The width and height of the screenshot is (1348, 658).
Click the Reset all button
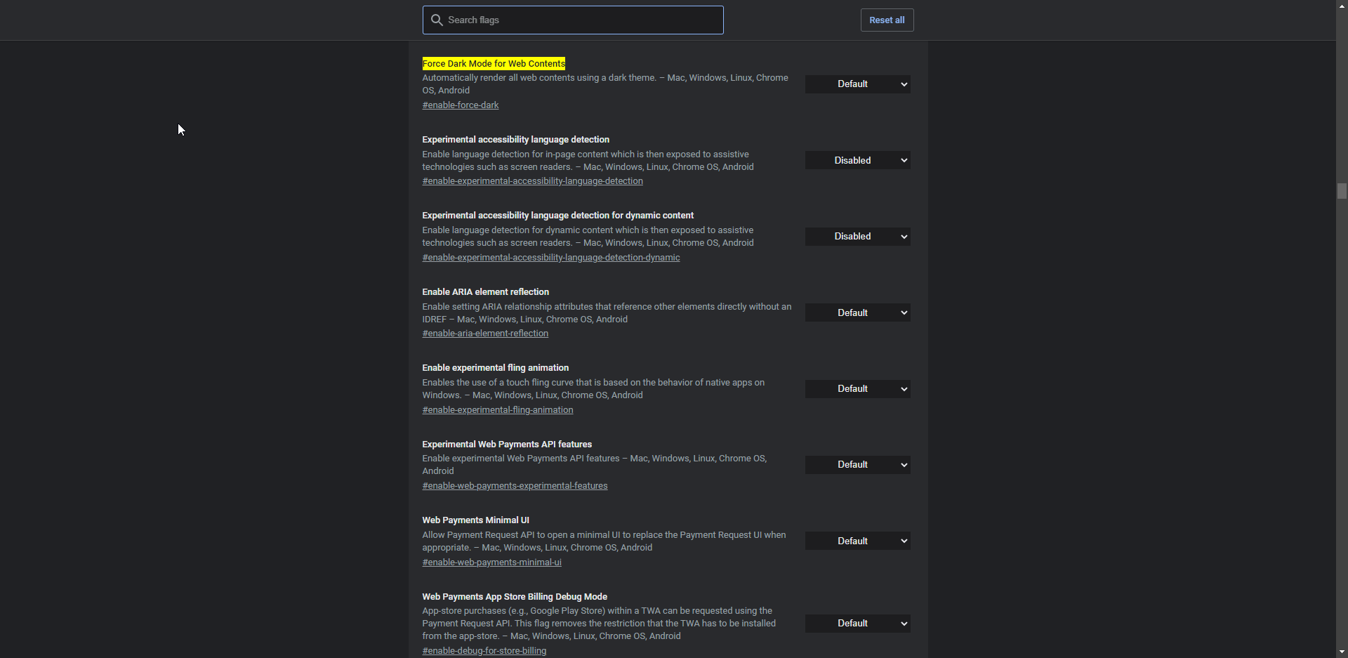887,20
